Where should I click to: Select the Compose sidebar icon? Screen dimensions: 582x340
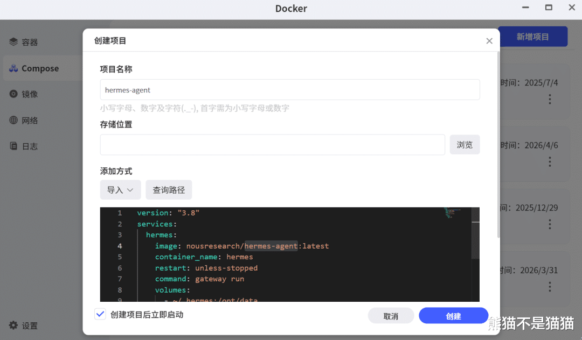coord(13,68)
